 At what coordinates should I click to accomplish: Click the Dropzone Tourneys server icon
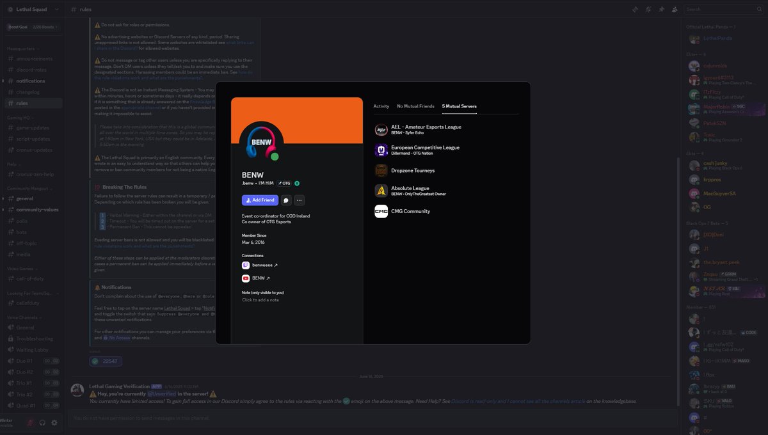381,171
